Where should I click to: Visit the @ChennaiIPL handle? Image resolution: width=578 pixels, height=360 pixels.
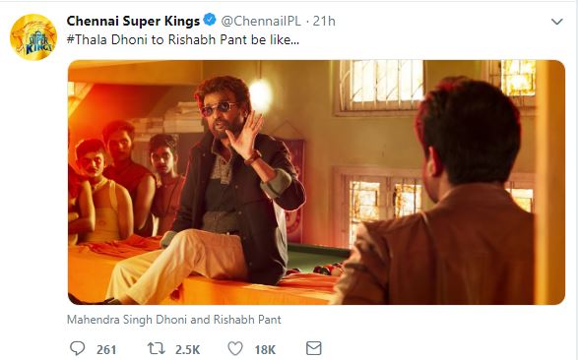pos(261,21)
